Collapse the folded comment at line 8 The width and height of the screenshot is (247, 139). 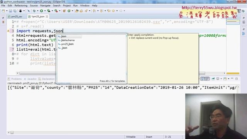(x=15, y=54)
